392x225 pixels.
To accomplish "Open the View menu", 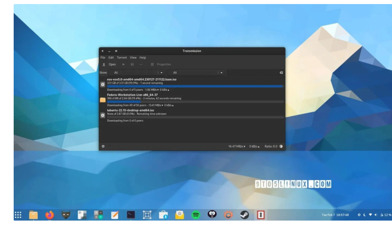I will coord(133,58).
